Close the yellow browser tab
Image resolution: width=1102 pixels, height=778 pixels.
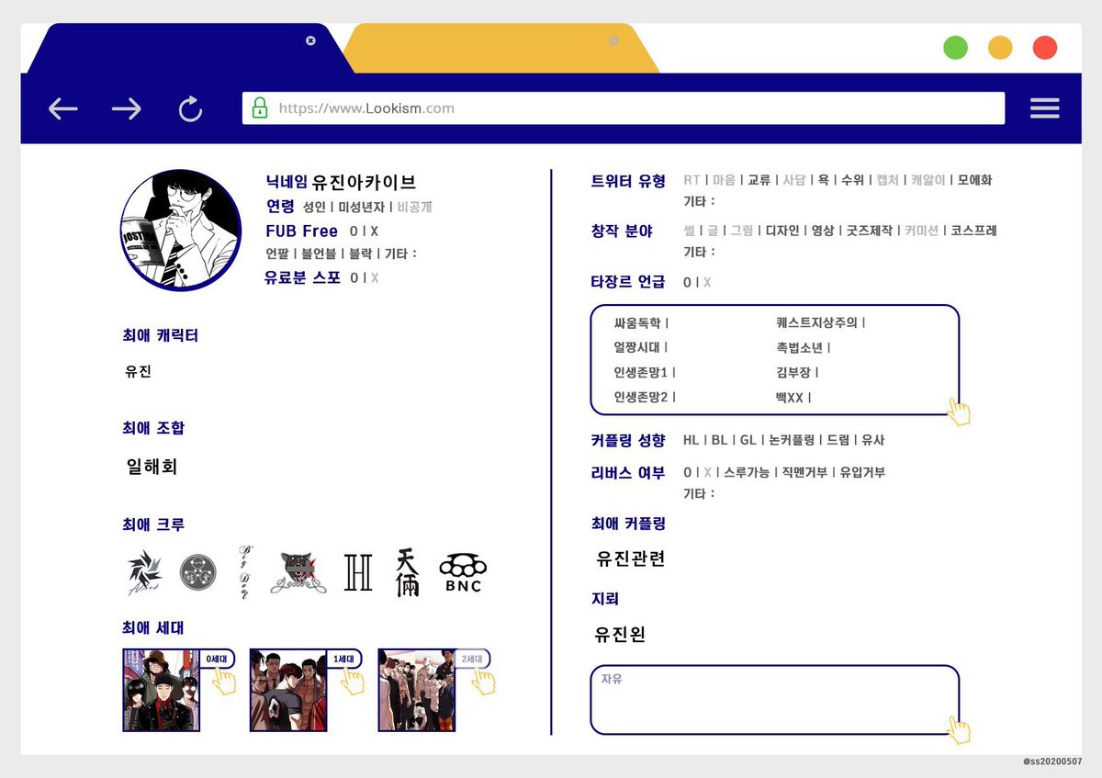(x=614, y=40)
